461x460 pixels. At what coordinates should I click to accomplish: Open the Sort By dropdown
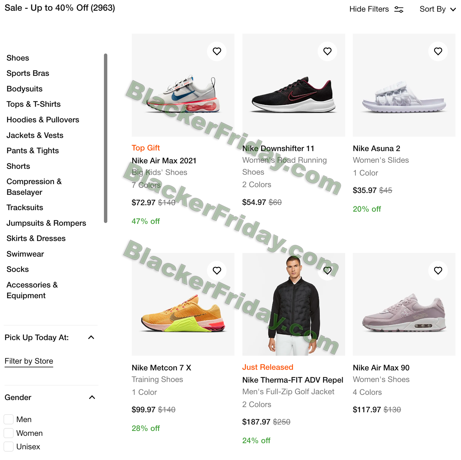(437, 9)
